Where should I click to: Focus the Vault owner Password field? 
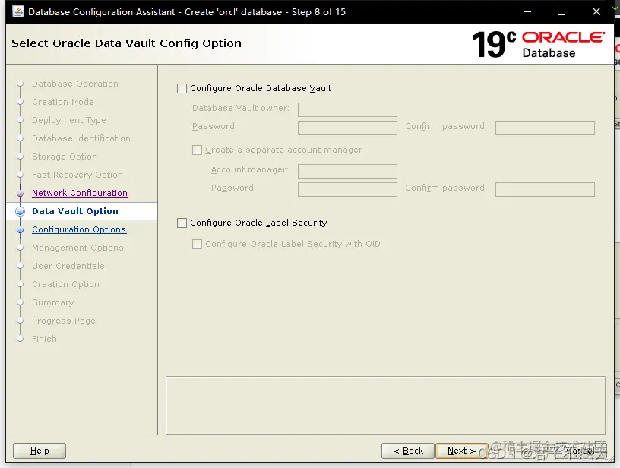point(347,128)
